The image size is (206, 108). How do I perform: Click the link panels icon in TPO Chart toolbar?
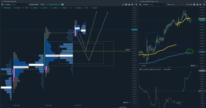(132, 5)
